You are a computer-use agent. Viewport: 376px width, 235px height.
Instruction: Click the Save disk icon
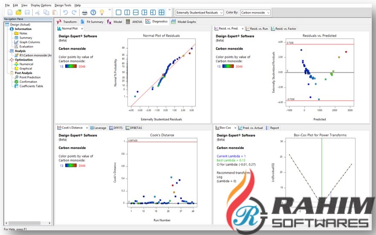click(x=27, y=12)
